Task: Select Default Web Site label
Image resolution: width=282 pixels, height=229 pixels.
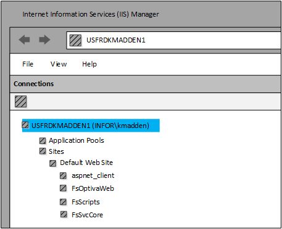Action: (x=86, y=163)
